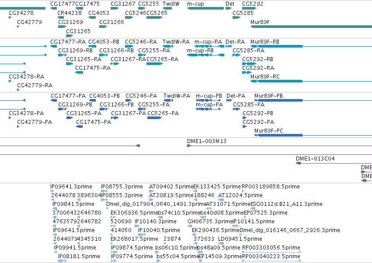
Task: Select protein Mur89F-PB
Action: [268, 96]
